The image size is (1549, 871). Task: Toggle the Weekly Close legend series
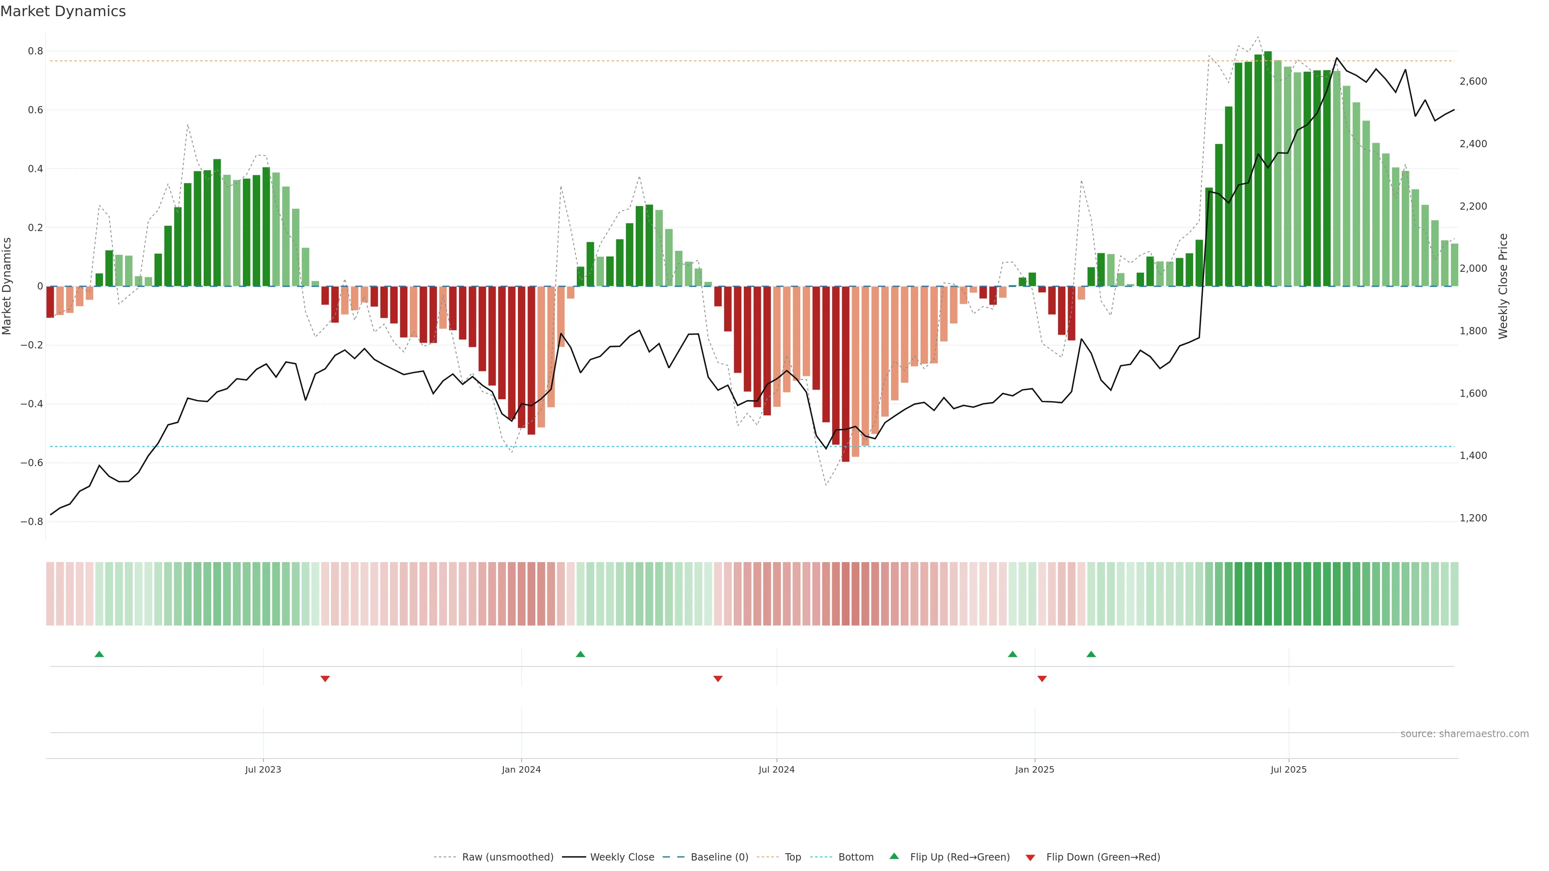622,857
